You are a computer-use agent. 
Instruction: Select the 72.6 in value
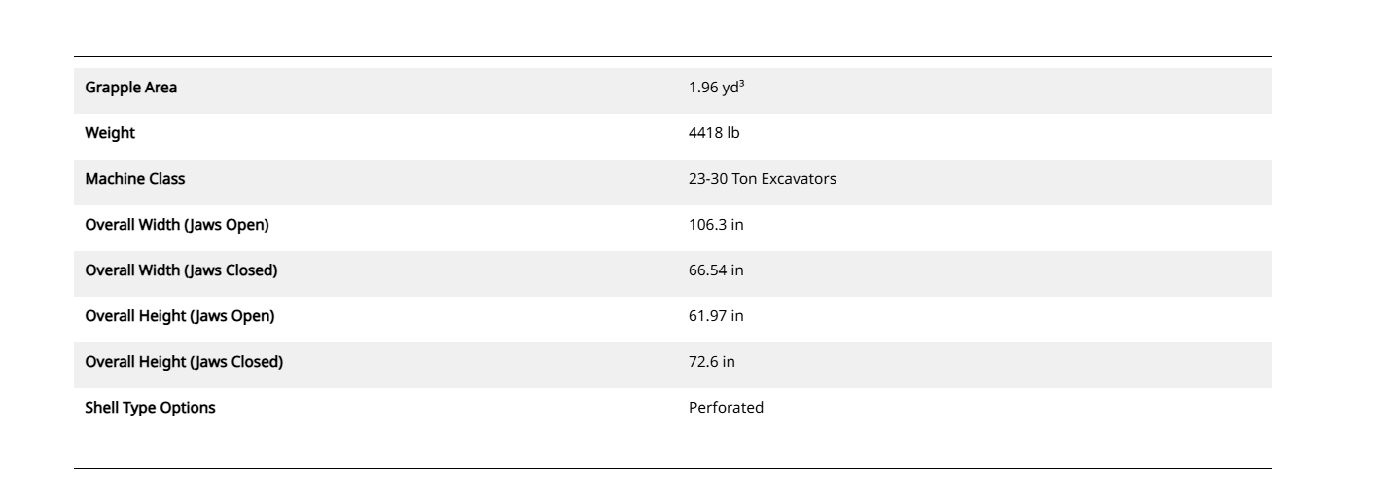(x=711, y=362)
